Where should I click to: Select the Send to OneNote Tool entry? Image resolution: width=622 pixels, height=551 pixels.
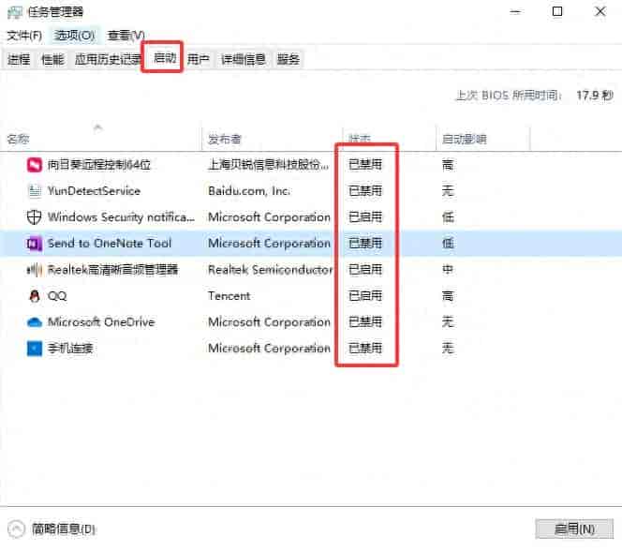110,243
